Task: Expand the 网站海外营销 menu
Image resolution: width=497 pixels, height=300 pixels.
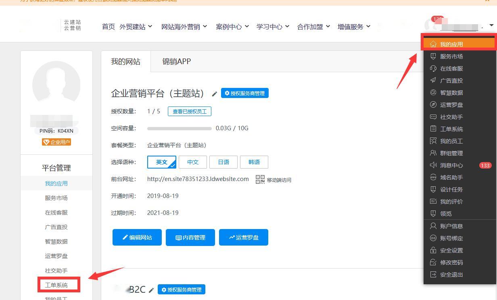Action: tap(184, 27)
